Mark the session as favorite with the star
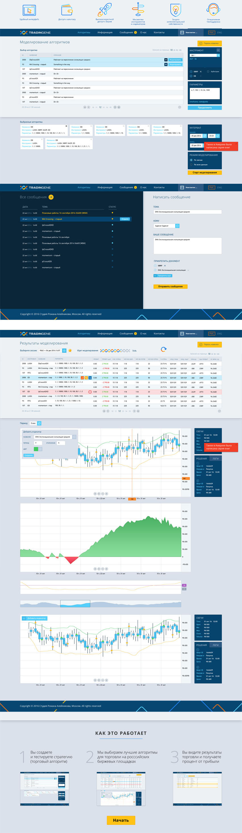 point(70,350)
